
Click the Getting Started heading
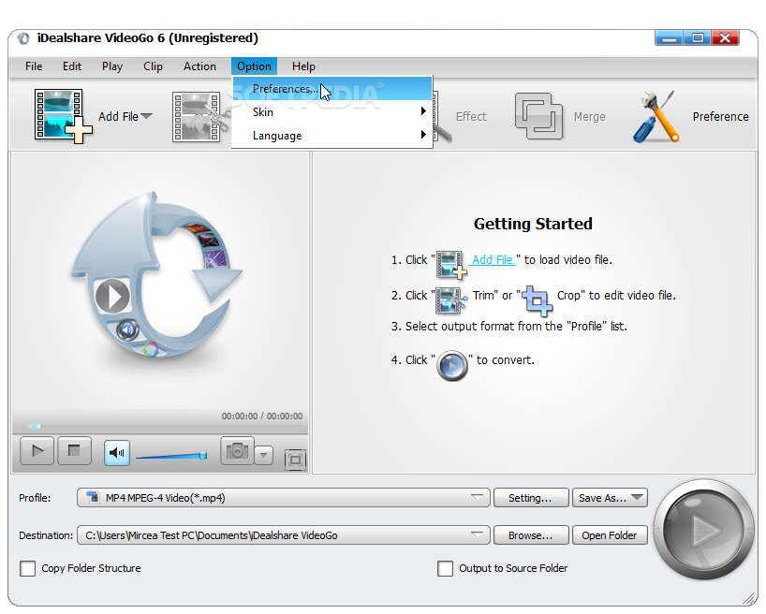click(533, 224)
